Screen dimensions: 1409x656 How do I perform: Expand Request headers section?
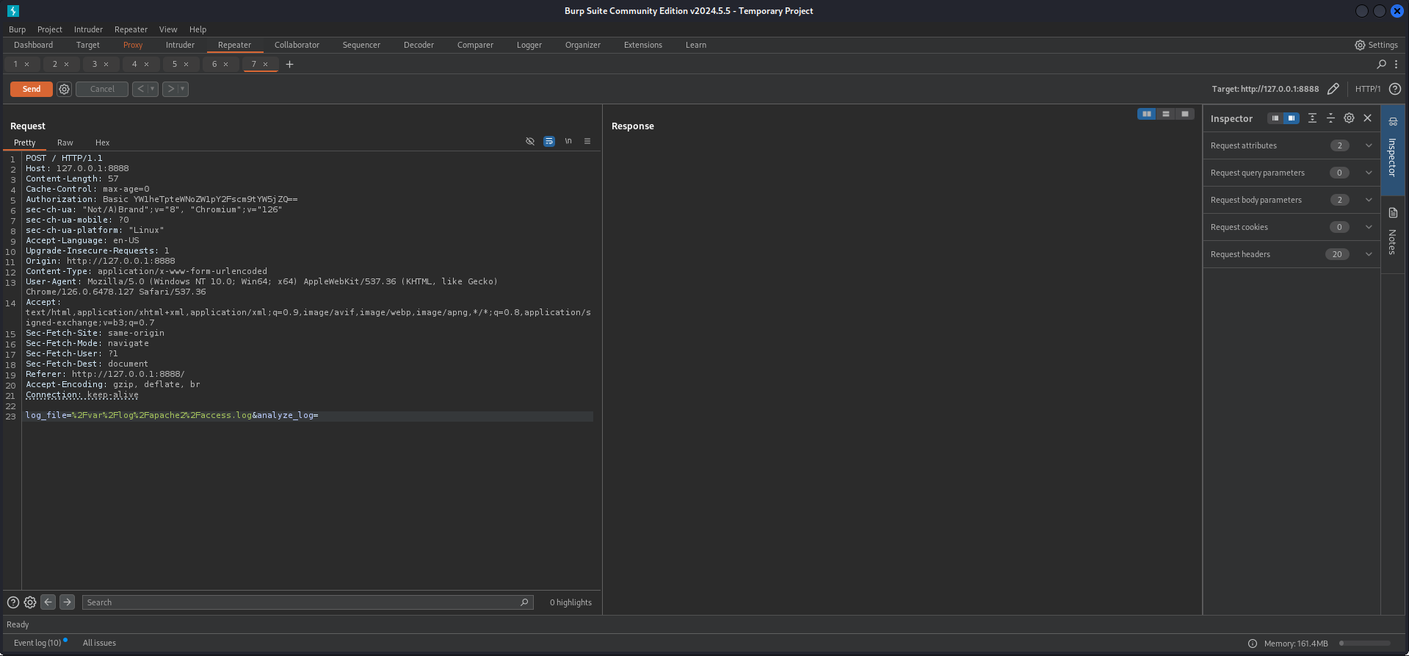(x=1369, y=254)
